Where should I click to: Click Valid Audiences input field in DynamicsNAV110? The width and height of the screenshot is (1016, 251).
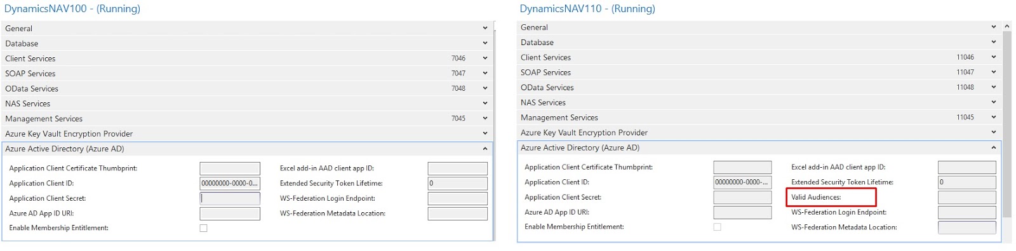coord(967,197)
